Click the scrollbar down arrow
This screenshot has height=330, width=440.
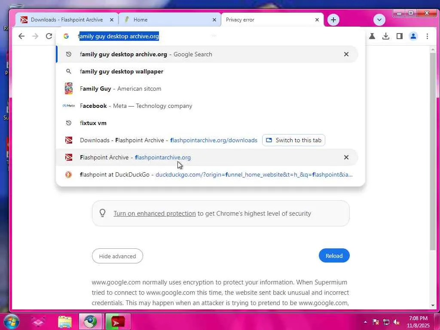coord(433,305)
